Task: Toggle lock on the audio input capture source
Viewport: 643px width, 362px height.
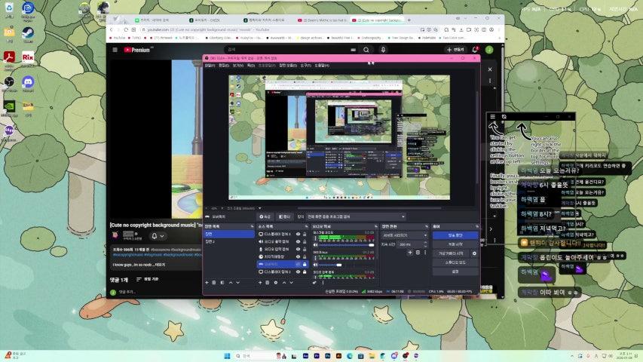Action: [x=305, y=249]
